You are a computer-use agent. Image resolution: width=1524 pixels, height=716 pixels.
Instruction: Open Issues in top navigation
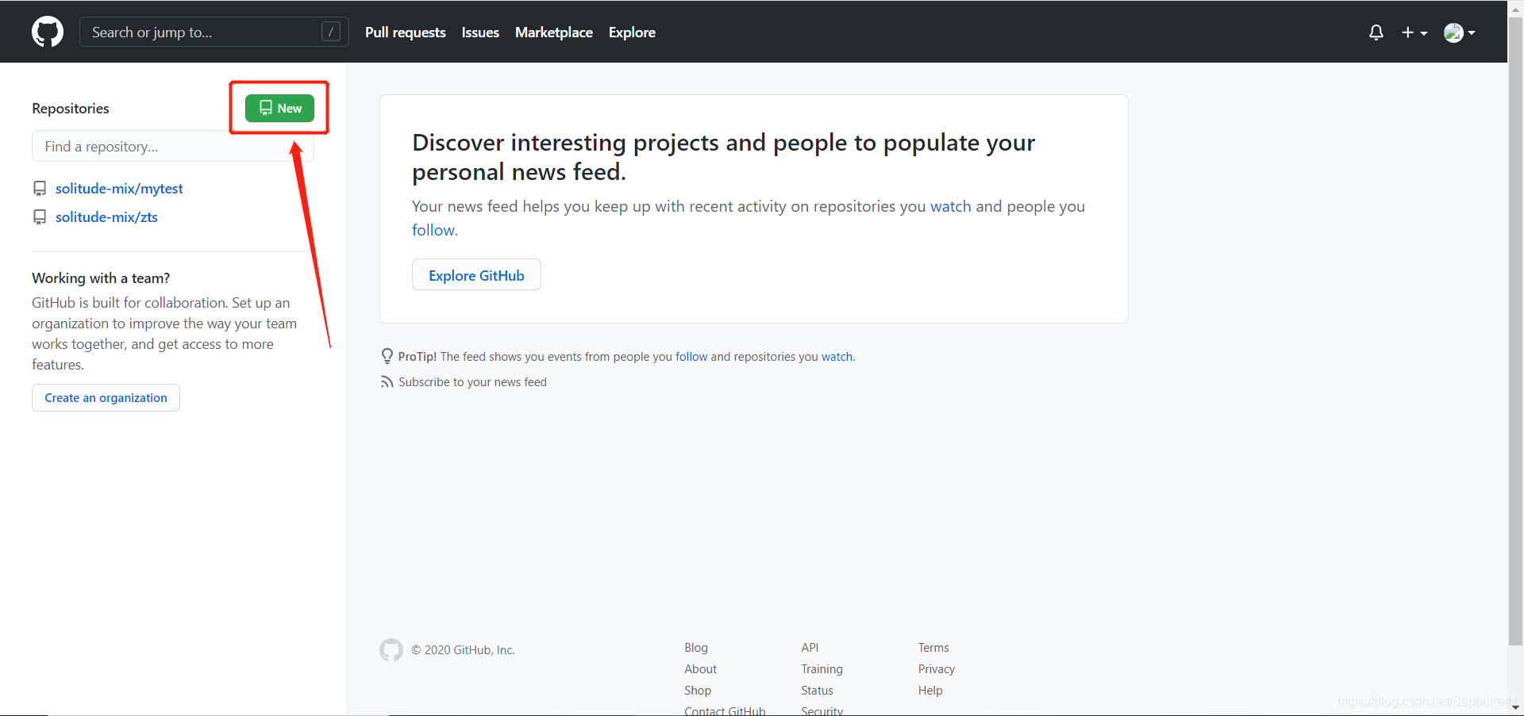coord(480,33)
